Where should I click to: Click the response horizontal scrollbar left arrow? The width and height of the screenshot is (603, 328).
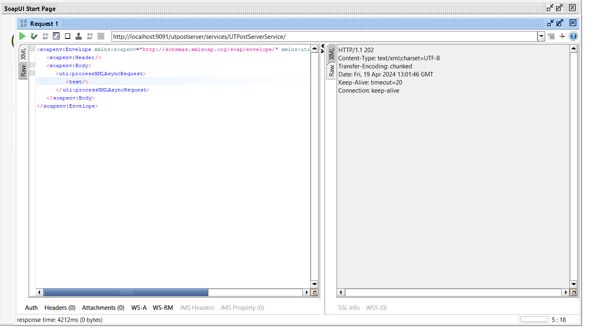pyautogui.click(x=340, y=292)
